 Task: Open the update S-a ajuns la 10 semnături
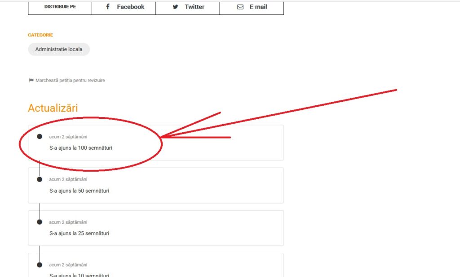click(79, 275)
